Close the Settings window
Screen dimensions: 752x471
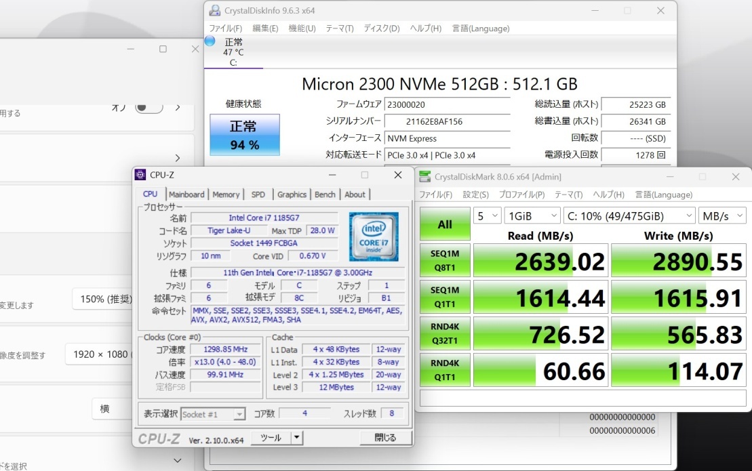195,49
